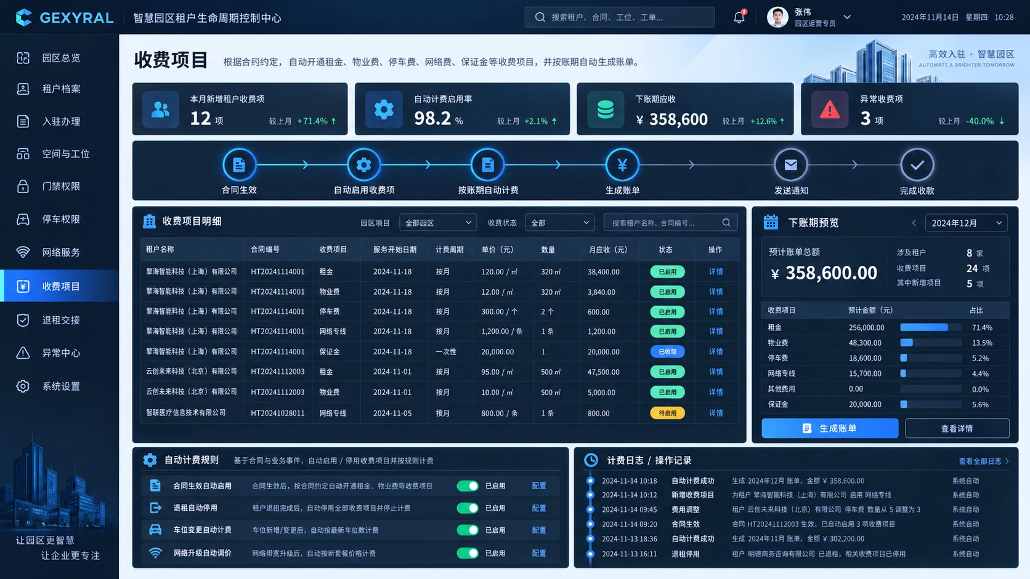Image resolution: width=1030 pixels, height=579 pixels.
Task: Click the 生成账单 button
Action: (830, 428)
